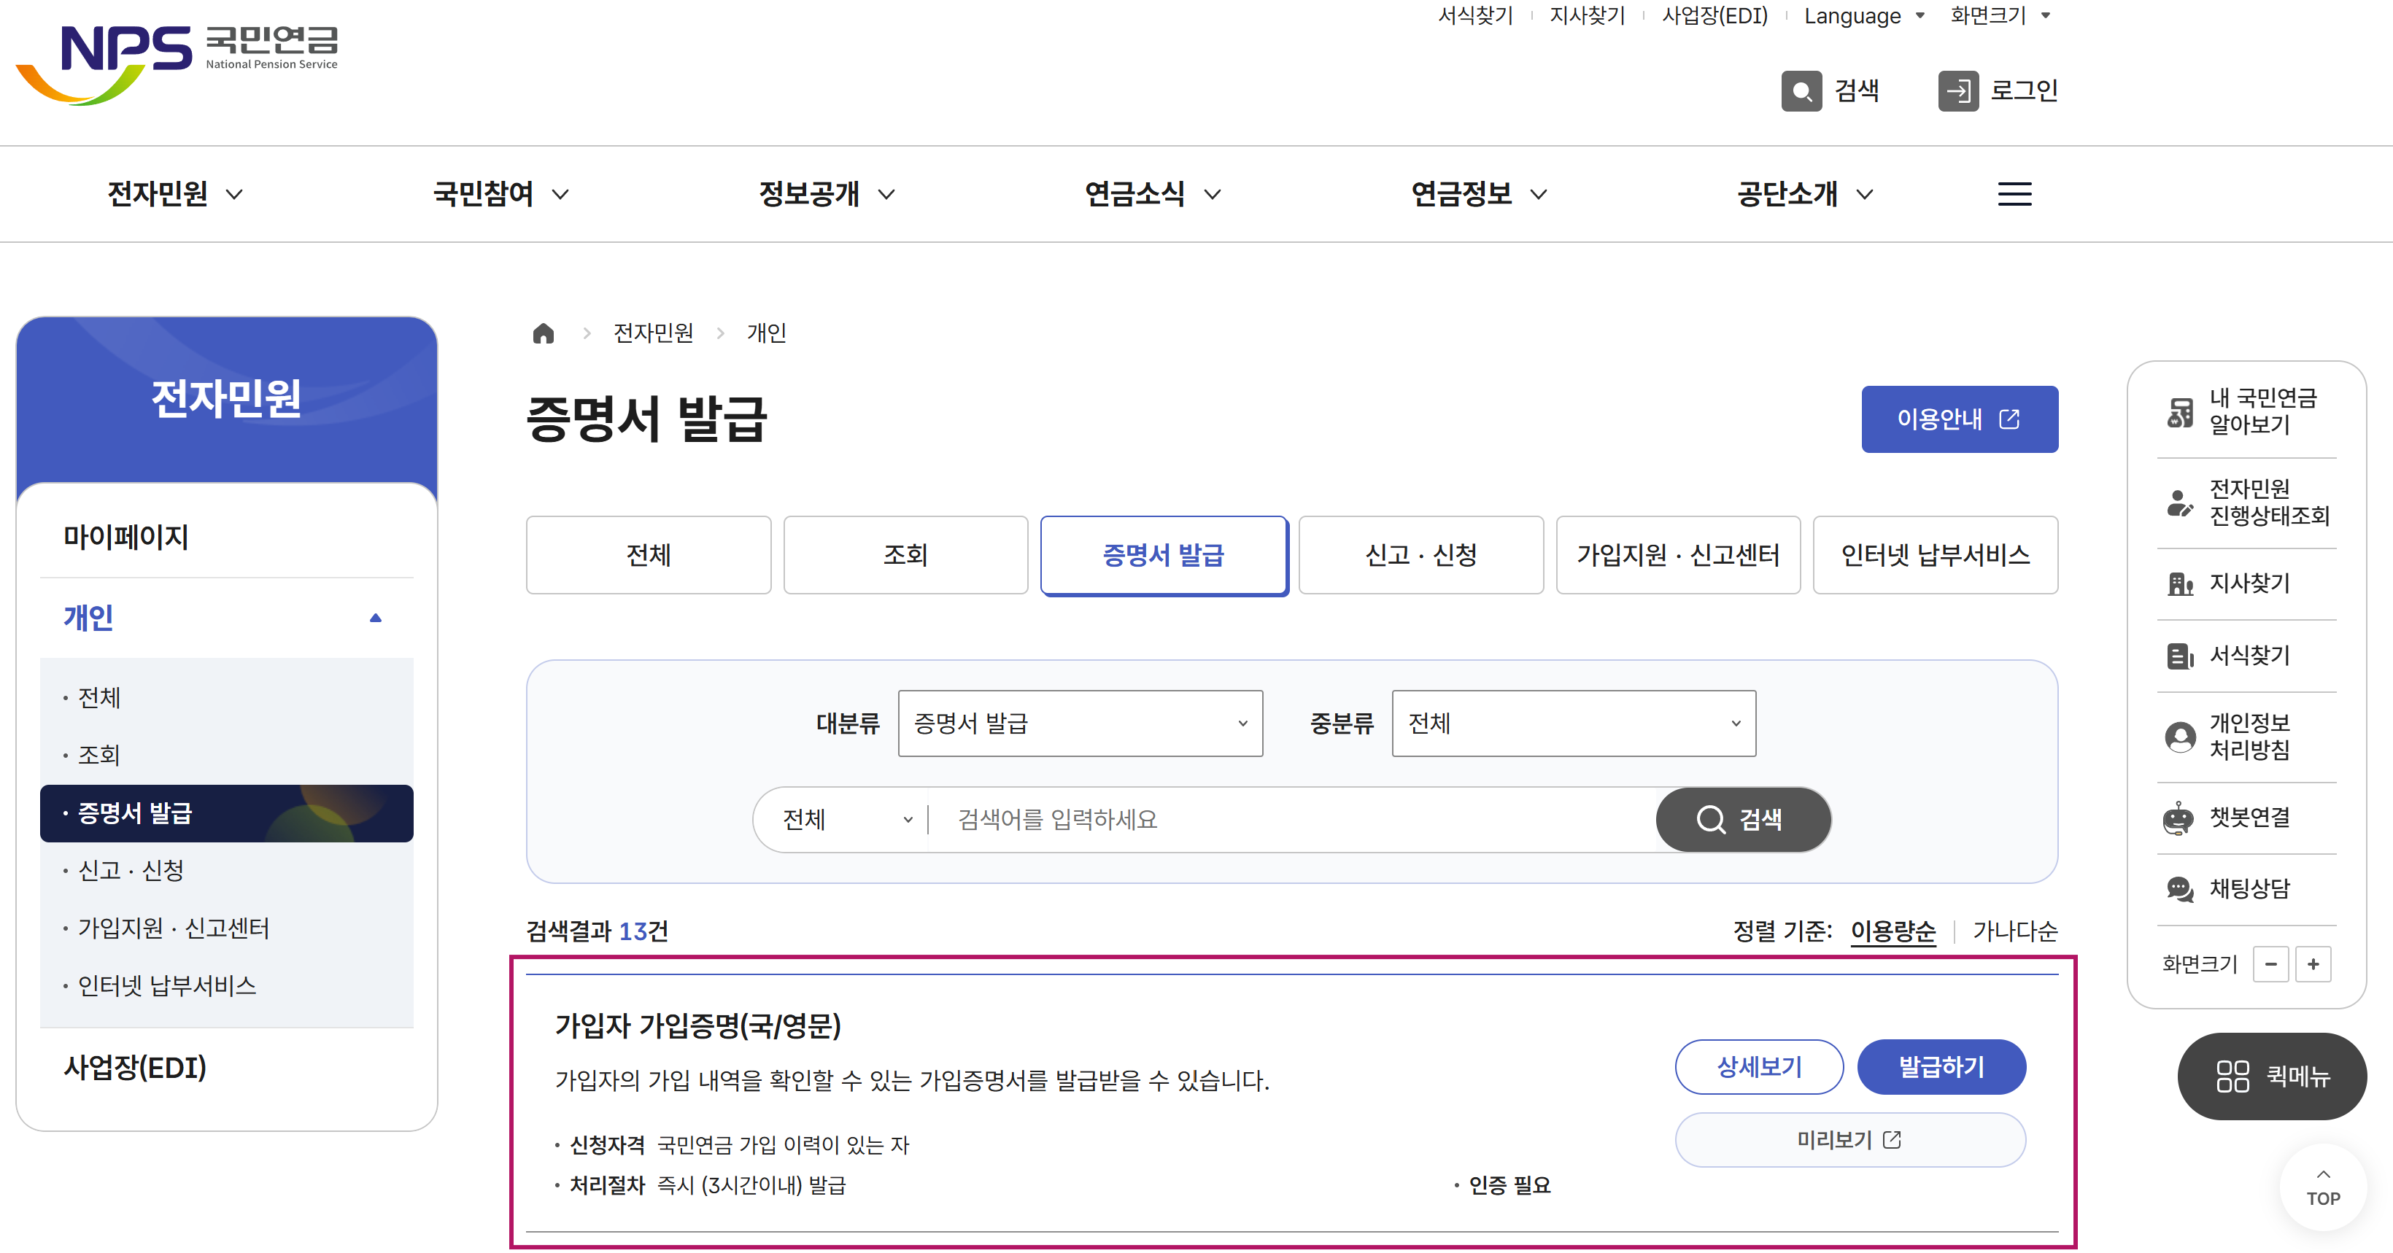Viewport: 2393px width, 1253px height.
Task: Expand the 전자민원 main menu
Action: coord(174,193)
